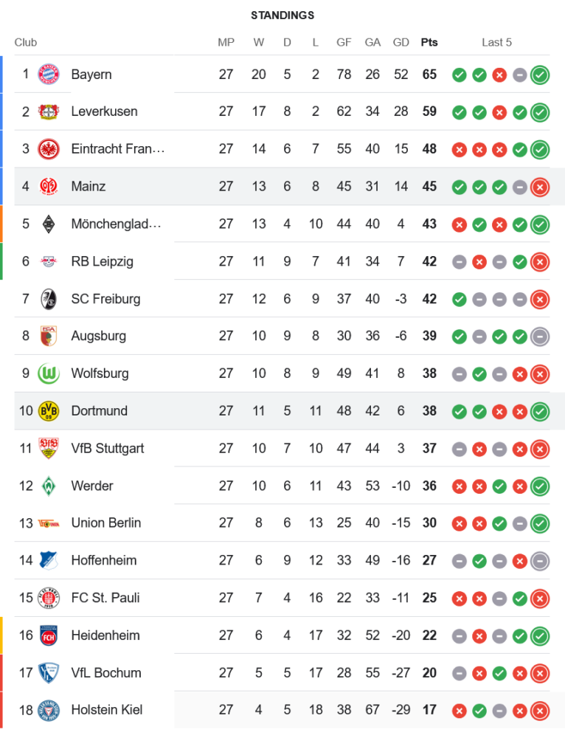Click the Holstein Kiel club crest

click(x=48, y=710)
